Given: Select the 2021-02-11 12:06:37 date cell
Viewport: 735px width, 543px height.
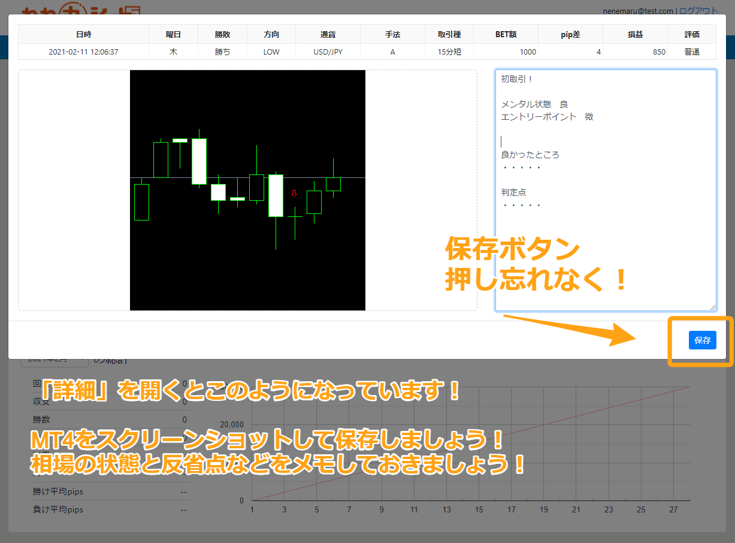Looking at the screenshot, I should click(x=84, y=52).
